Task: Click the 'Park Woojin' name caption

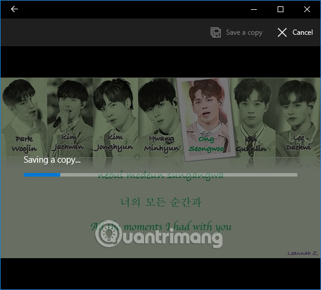Action: pyautogui.click(x=24, y=144)
